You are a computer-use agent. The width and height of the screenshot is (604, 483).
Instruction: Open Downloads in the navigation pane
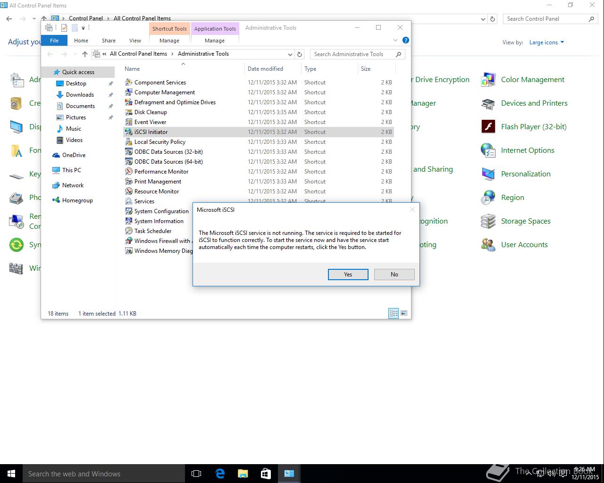coord(80,95)
